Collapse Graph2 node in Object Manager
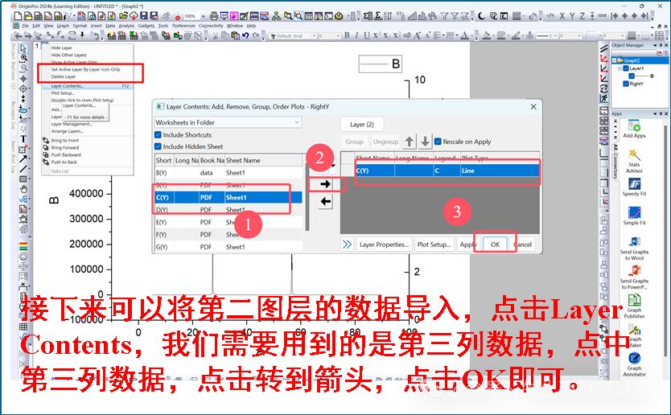The width and height of the screenshot is (671, 415). [614, 60]
